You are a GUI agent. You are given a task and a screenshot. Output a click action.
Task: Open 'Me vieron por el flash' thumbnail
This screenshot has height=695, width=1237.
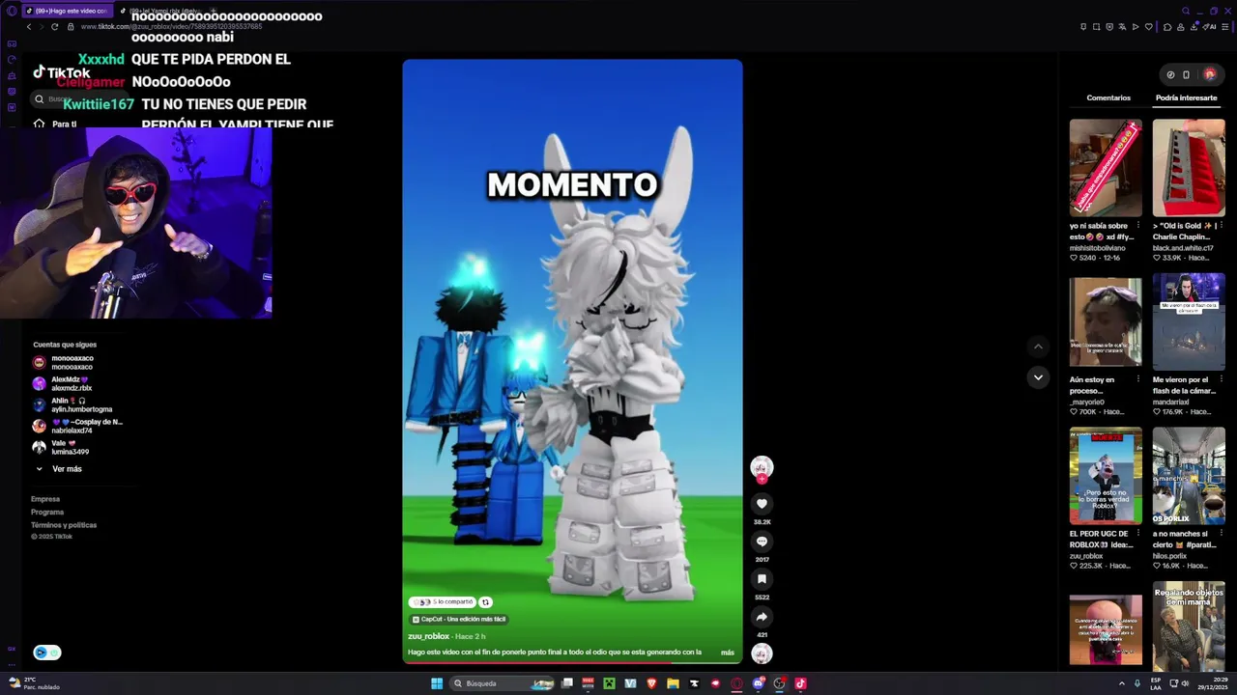[1189, 322]
